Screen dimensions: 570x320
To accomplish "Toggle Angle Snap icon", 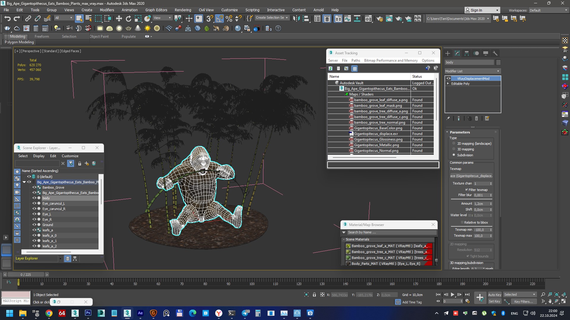I will tap(219, 18).
